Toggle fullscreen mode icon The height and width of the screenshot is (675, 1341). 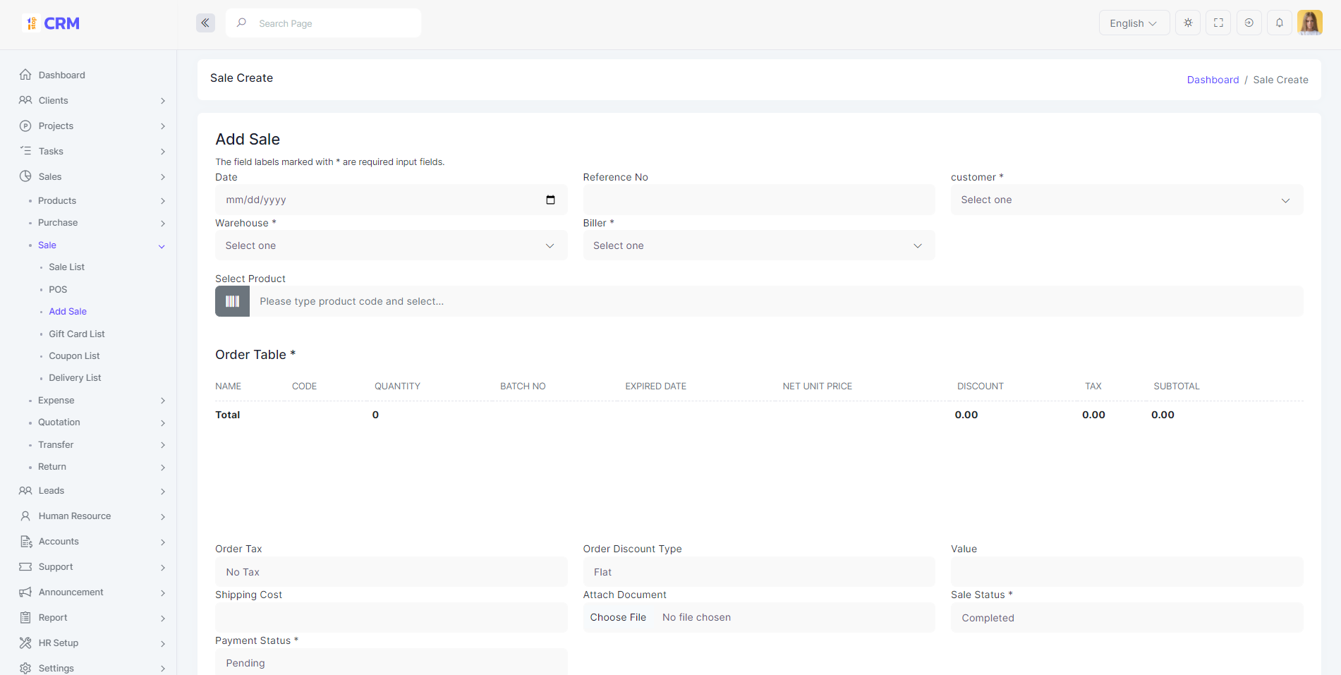(1218, 23)
